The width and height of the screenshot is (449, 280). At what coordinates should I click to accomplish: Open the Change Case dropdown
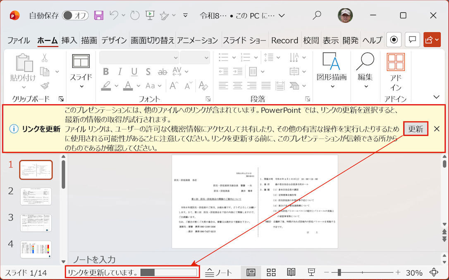(154, 85)
